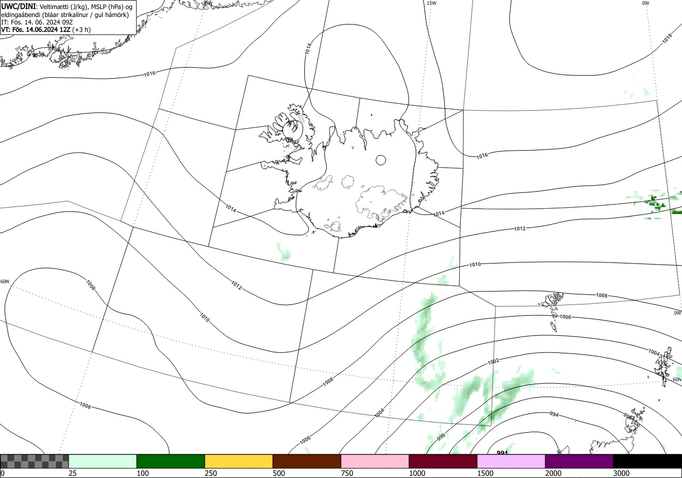Image resolution: width=682 pixels, height=478 pixels.
Task: Click the grey checkered 0–25 legend swatch
Action: click(x=35, y=461)
